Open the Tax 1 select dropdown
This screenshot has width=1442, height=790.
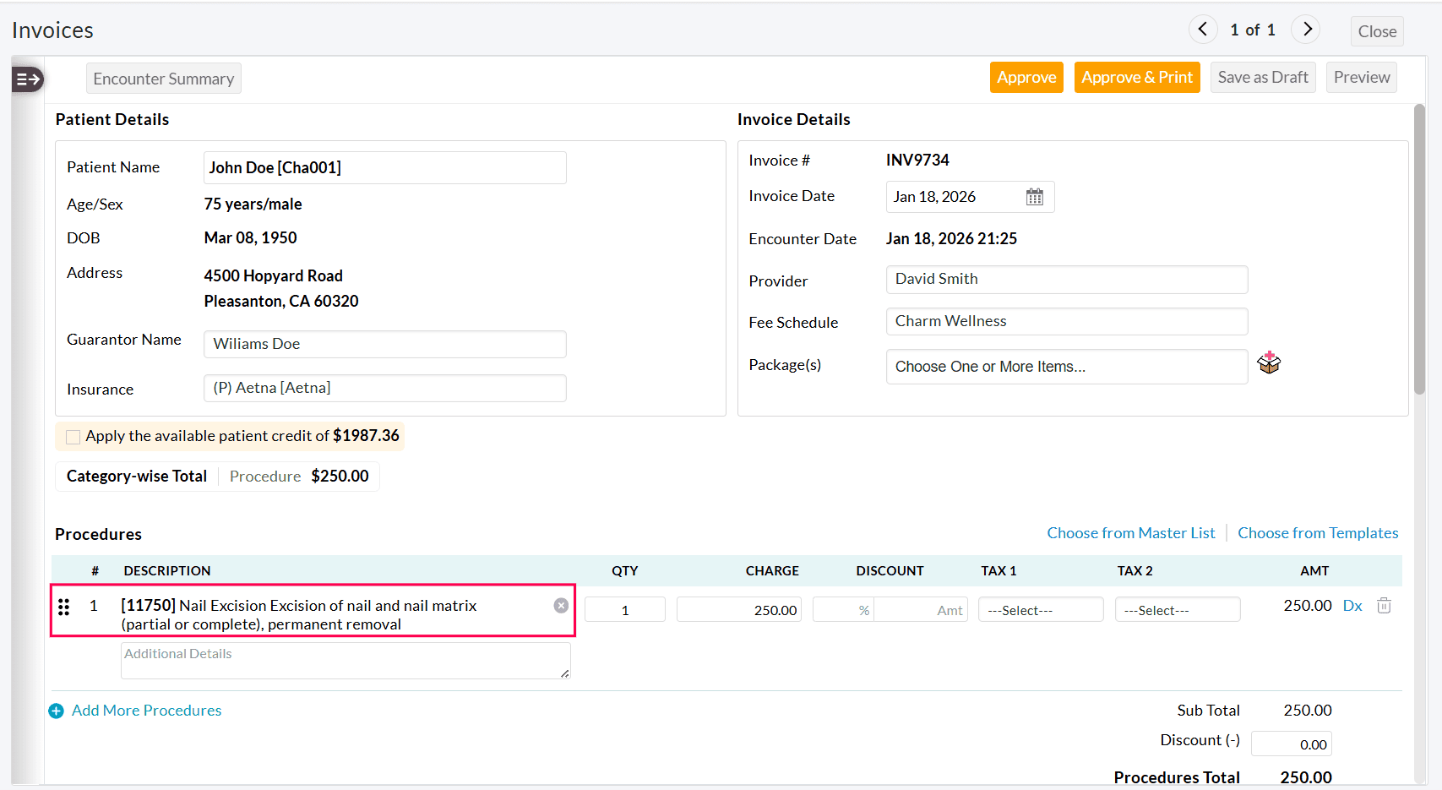[x=1041, y=609]
